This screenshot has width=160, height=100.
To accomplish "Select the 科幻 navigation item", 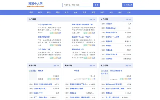I will (102, 12).
